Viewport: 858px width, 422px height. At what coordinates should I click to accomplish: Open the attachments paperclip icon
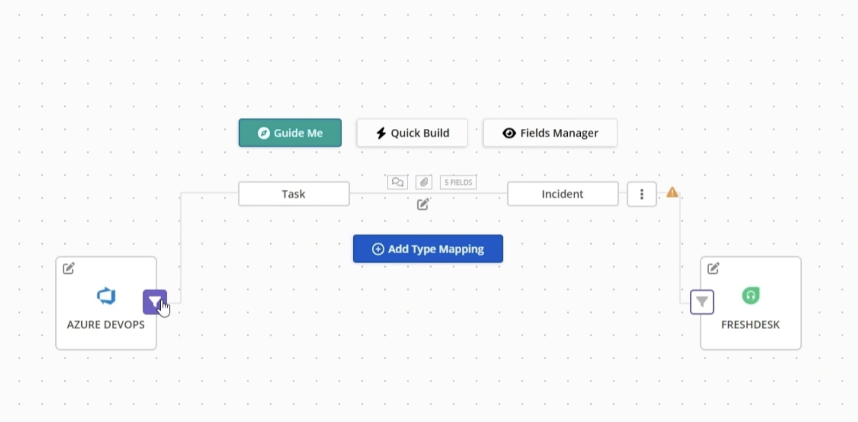[424, 182]
